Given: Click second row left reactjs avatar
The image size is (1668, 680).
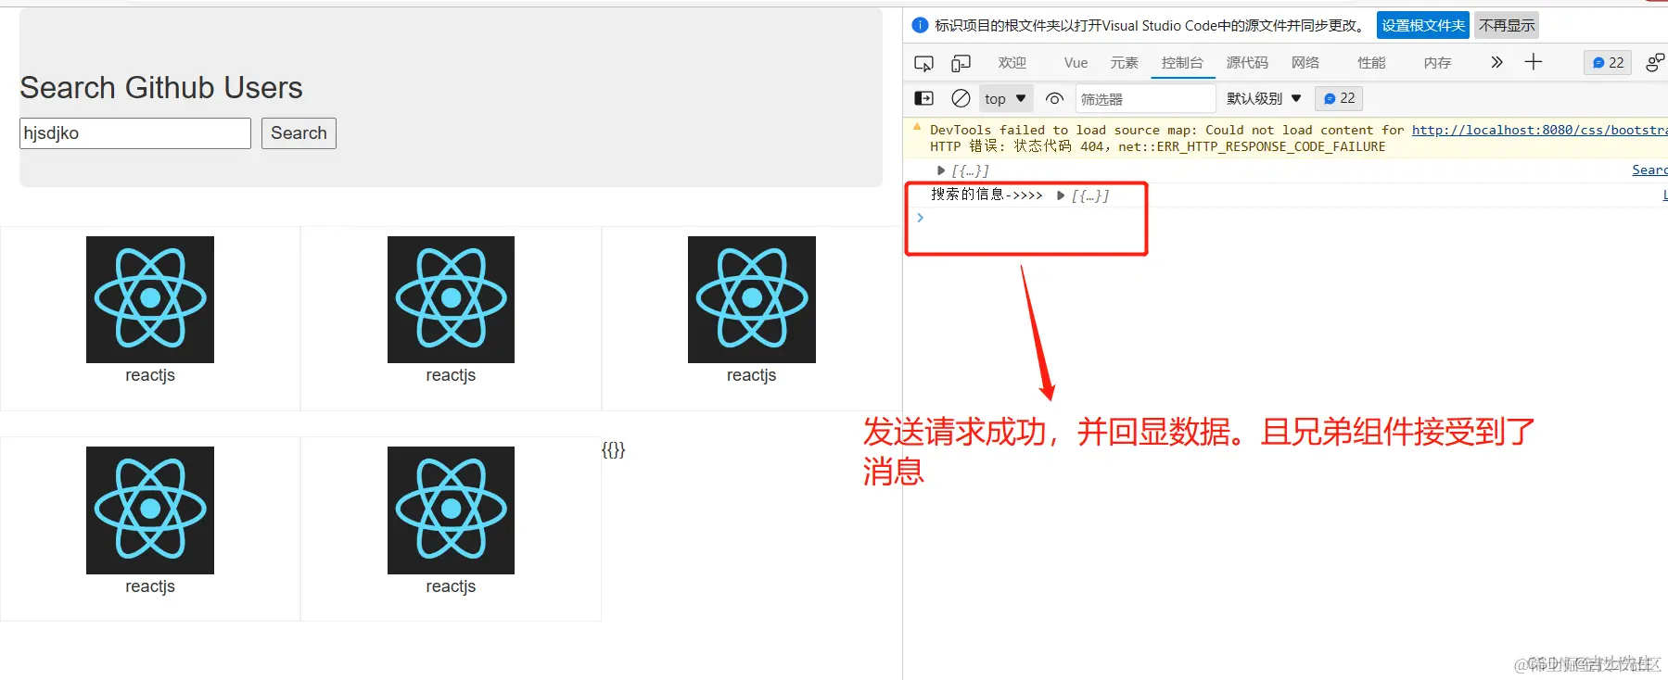Looking at the screenshot, I should point(150,510).
